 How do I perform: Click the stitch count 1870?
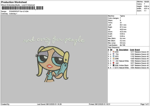coord(116,56)
